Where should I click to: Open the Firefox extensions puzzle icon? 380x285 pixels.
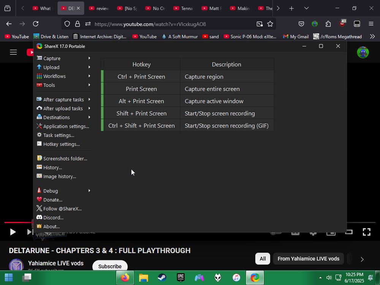click(x=328, y=24)
